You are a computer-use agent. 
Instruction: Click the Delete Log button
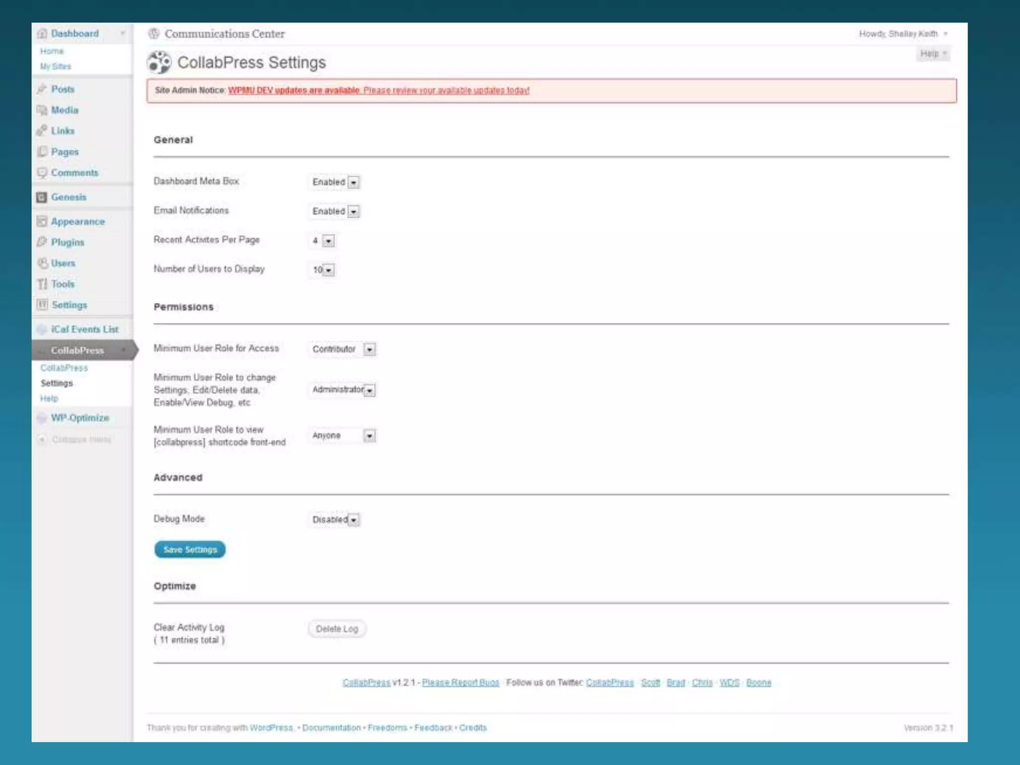pos(337,629)
